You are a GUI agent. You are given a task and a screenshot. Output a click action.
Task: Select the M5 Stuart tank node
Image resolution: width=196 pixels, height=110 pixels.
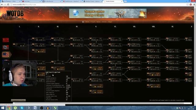(77, 45)
